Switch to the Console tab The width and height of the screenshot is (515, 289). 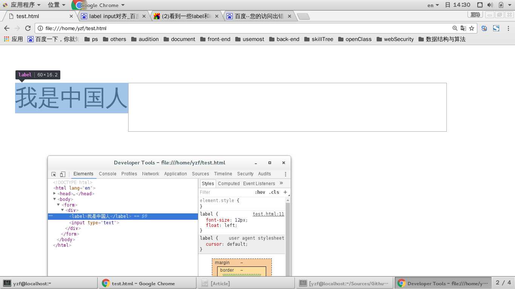click(x=107, y=174)
